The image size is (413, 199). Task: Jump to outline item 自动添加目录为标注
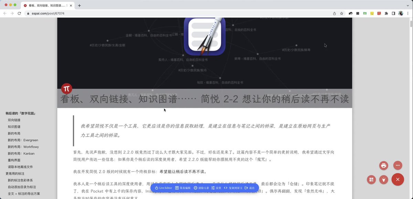tap(22, 187)
